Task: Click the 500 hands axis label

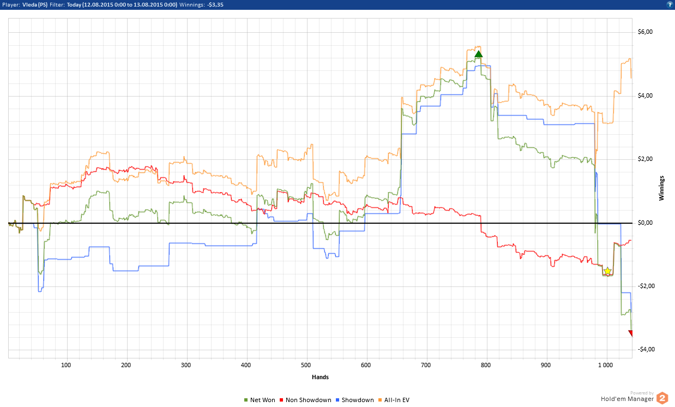Action: (x=306, y=365)
